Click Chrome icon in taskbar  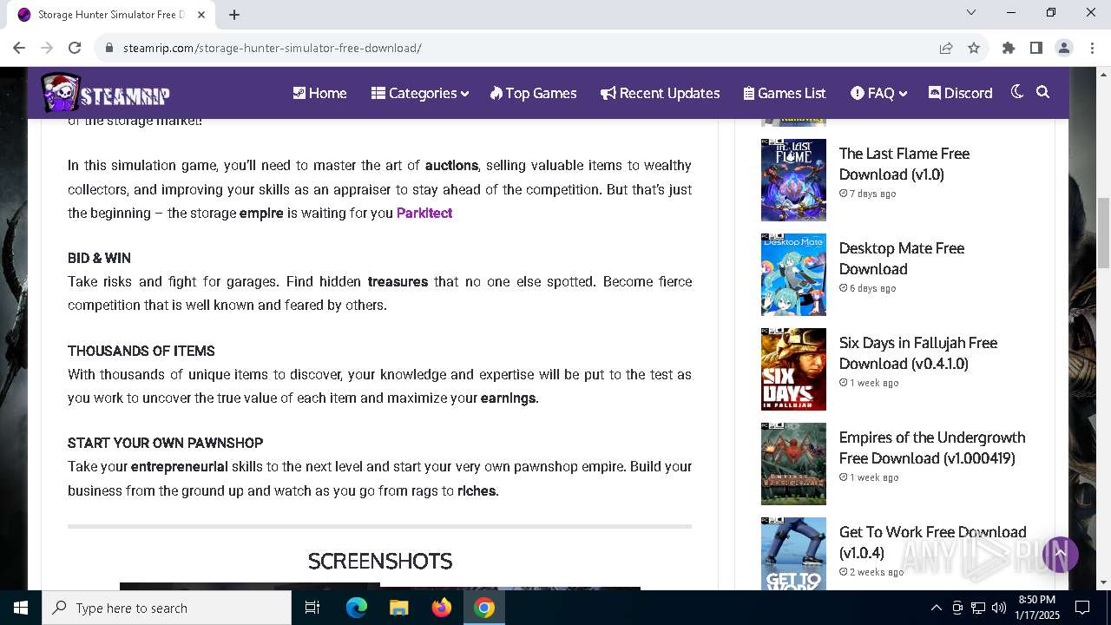tap(484, 608)
